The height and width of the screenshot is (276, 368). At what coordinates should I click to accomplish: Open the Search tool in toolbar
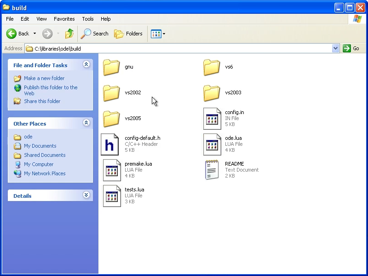coord(95,34)
